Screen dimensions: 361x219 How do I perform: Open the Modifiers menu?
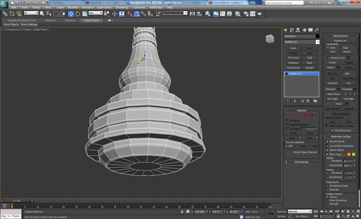(x=73, y=7)
